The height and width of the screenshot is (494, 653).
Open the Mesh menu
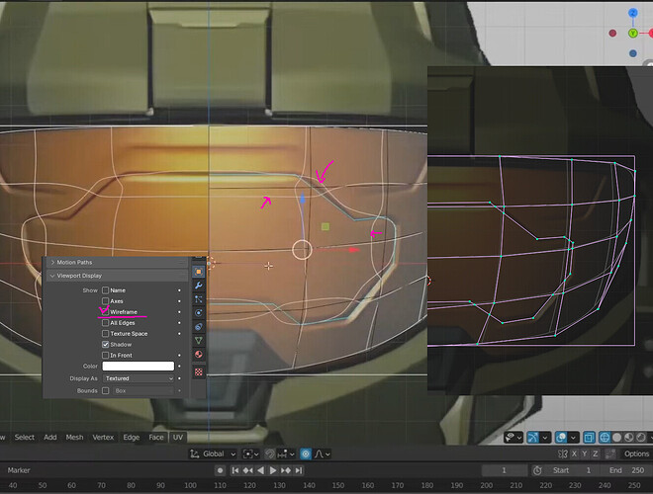point(74,437)
